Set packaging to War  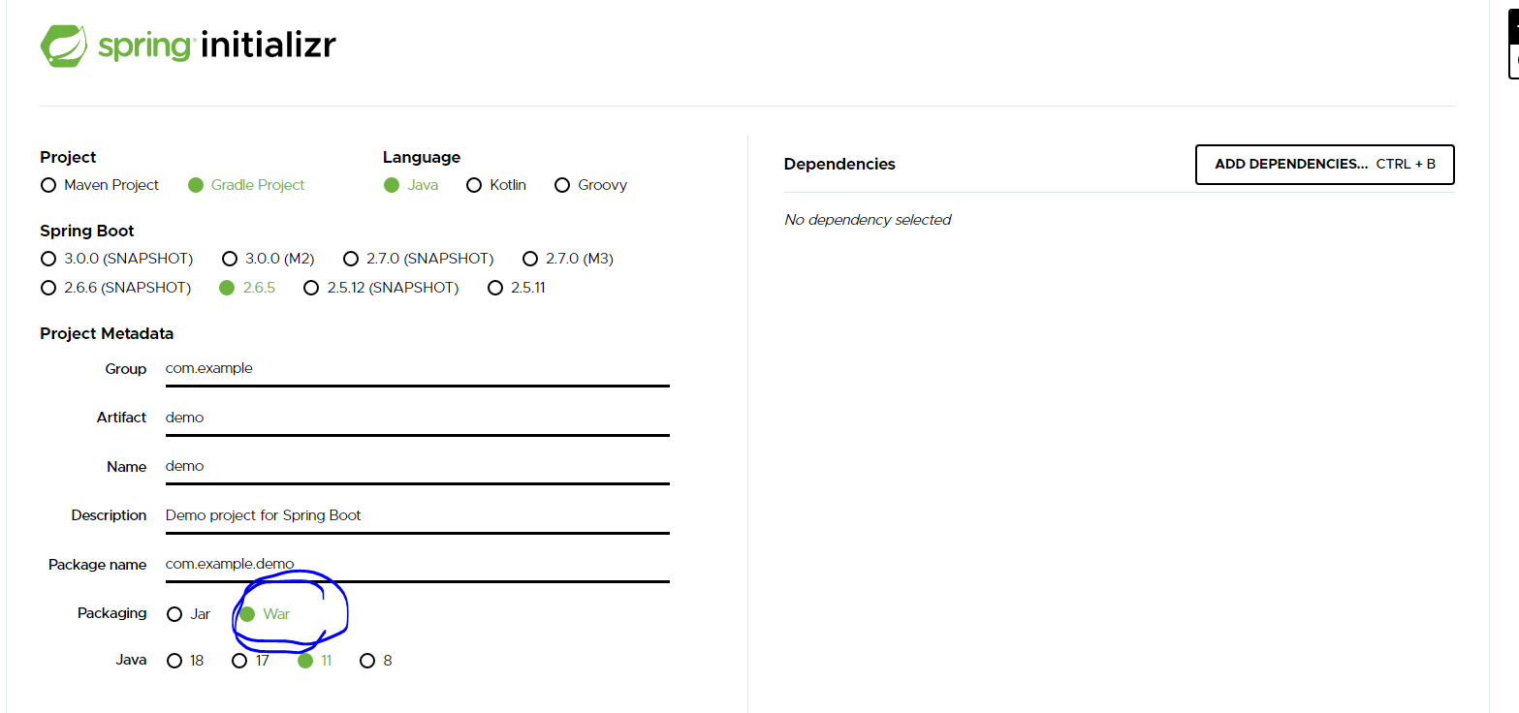point(247,614)
